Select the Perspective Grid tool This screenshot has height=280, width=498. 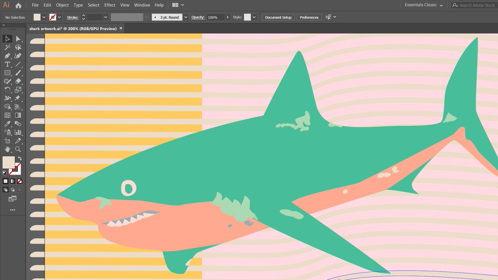coord(18,107)
